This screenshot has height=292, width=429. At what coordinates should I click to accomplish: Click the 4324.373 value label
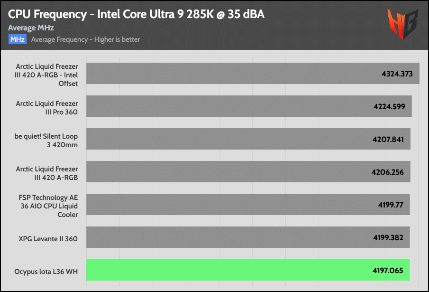pyautogui.click(x=397, y=74)
